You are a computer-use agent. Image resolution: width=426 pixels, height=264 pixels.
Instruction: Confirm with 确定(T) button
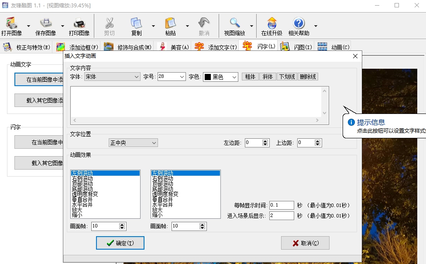120,243
